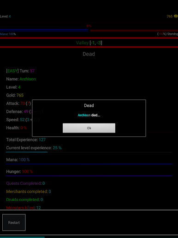Click the 'Level: 4' header label
Image resolution: width=178 pixels, height=238 pixels.
[x=6, y=16]
